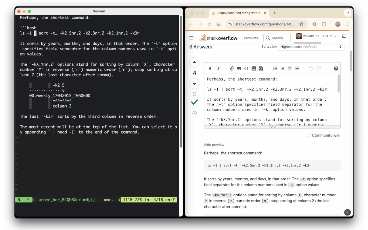The width and height of the screenshot is (368, 230).
Task: Open the editor formatting help
Action: pyautogui.click(x=336, y=68)
